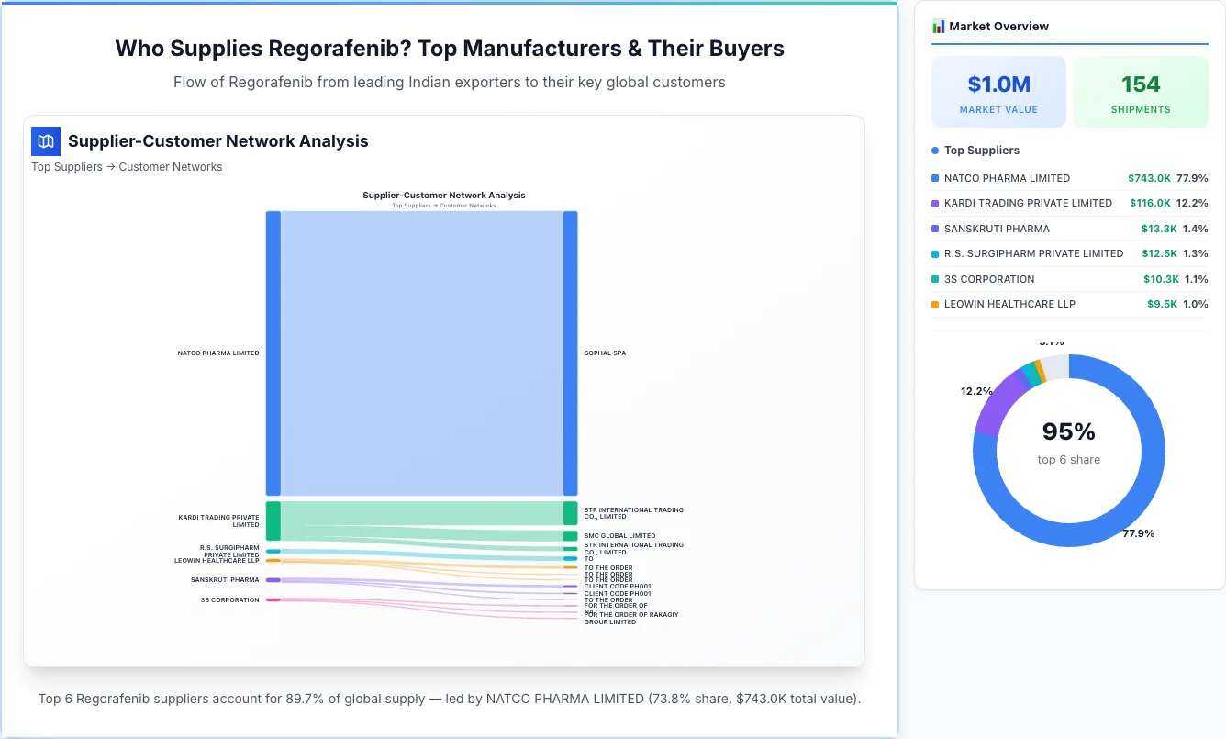The height and width of the screenshot is (739, 1226).
Task: Click the teal square marker for R.S. SURGIPHARM
Action: pyautogui.click(x=933, y=253)
